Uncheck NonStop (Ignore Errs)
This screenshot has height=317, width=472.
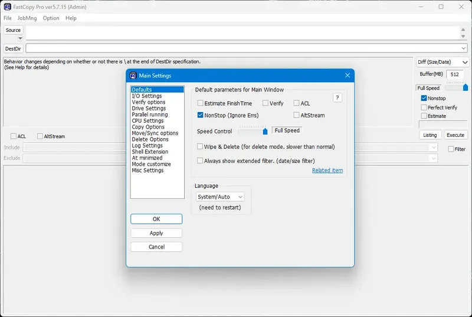[x=200, y=115]
